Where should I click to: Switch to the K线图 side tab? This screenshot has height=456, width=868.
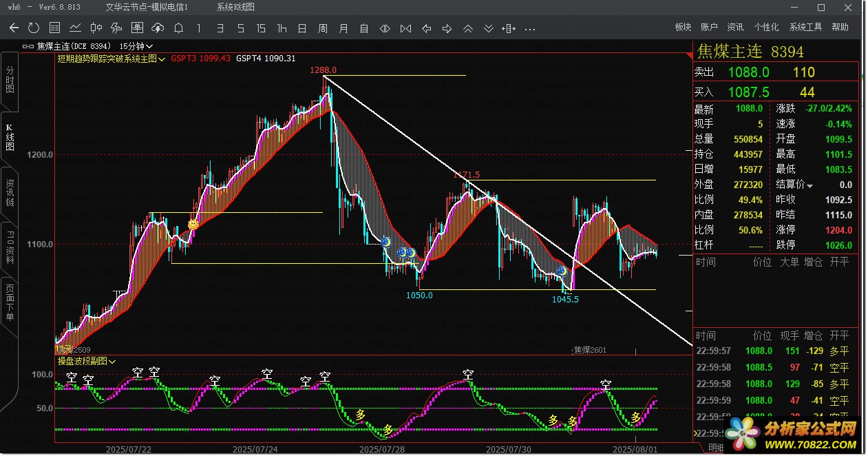tap(10, 136)
